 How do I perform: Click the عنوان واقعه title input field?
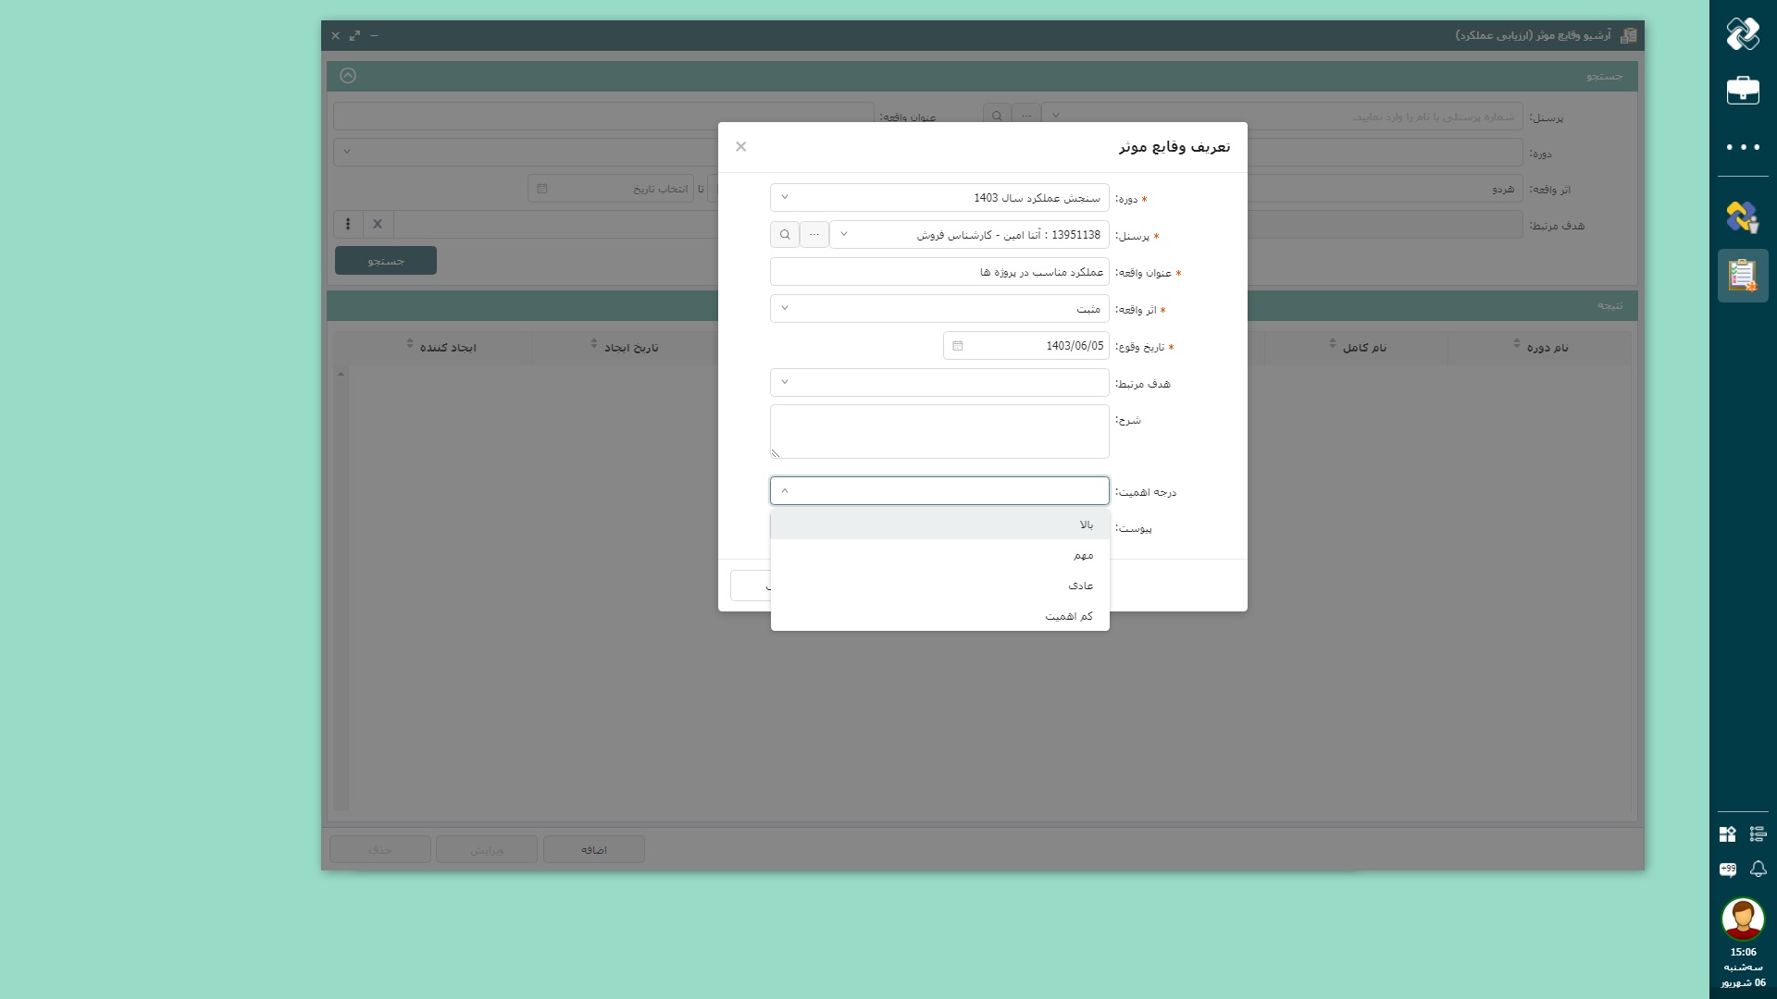tap(939, 272)
